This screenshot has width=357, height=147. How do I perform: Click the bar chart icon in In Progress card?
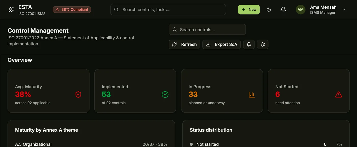click(252, 95)
